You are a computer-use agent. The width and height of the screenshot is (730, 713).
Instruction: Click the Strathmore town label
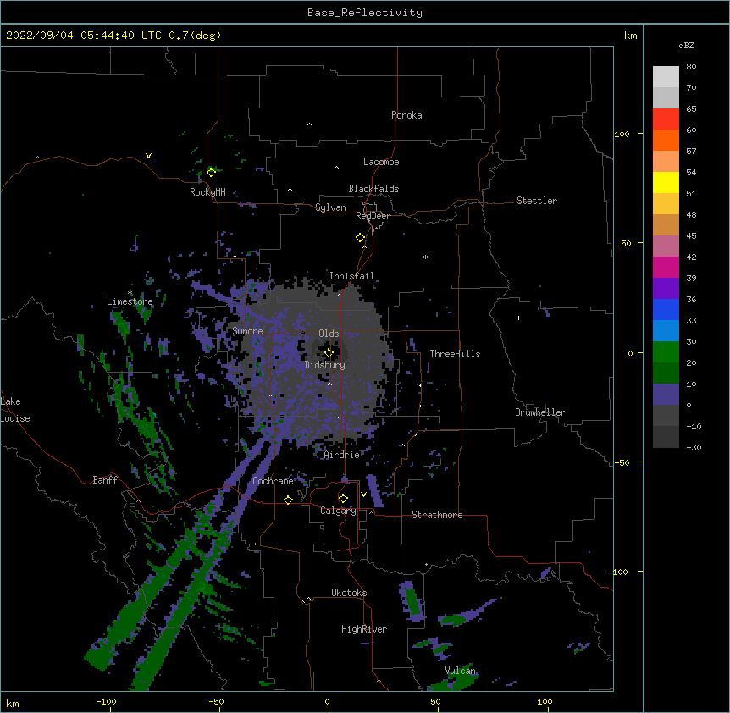[437, 515]
